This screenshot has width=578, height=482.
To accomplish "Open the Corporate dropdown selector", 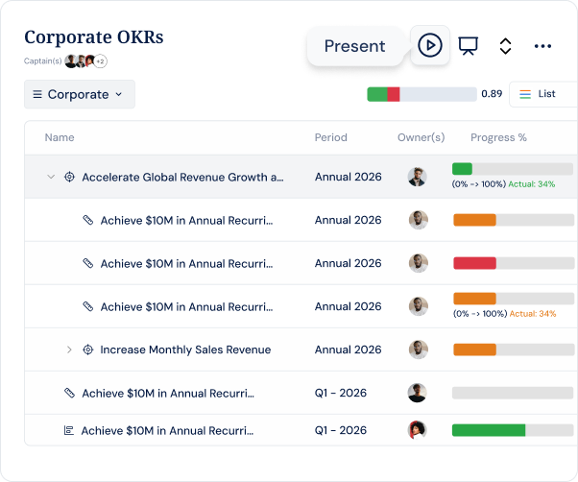I will (80, 94).
